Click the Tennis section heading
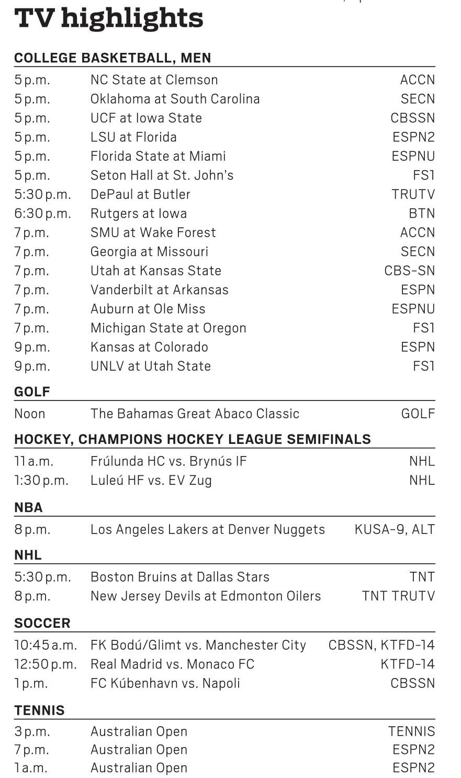This screenshot has height=778, width=461. (39, 710)
